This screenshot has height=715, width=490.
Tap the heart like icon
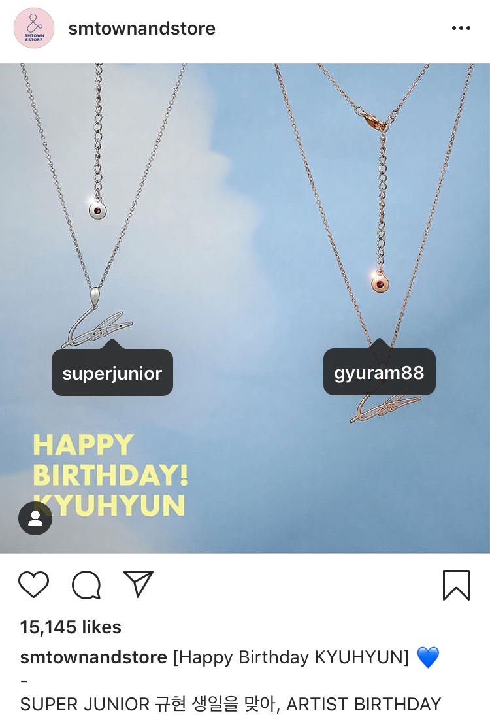point(33,584)
